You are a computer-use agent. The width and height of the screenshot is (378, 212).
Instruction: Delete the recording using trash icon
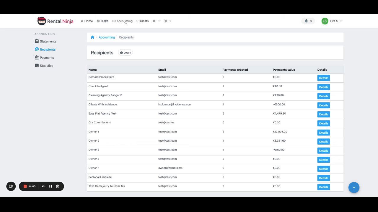[58, 186]
